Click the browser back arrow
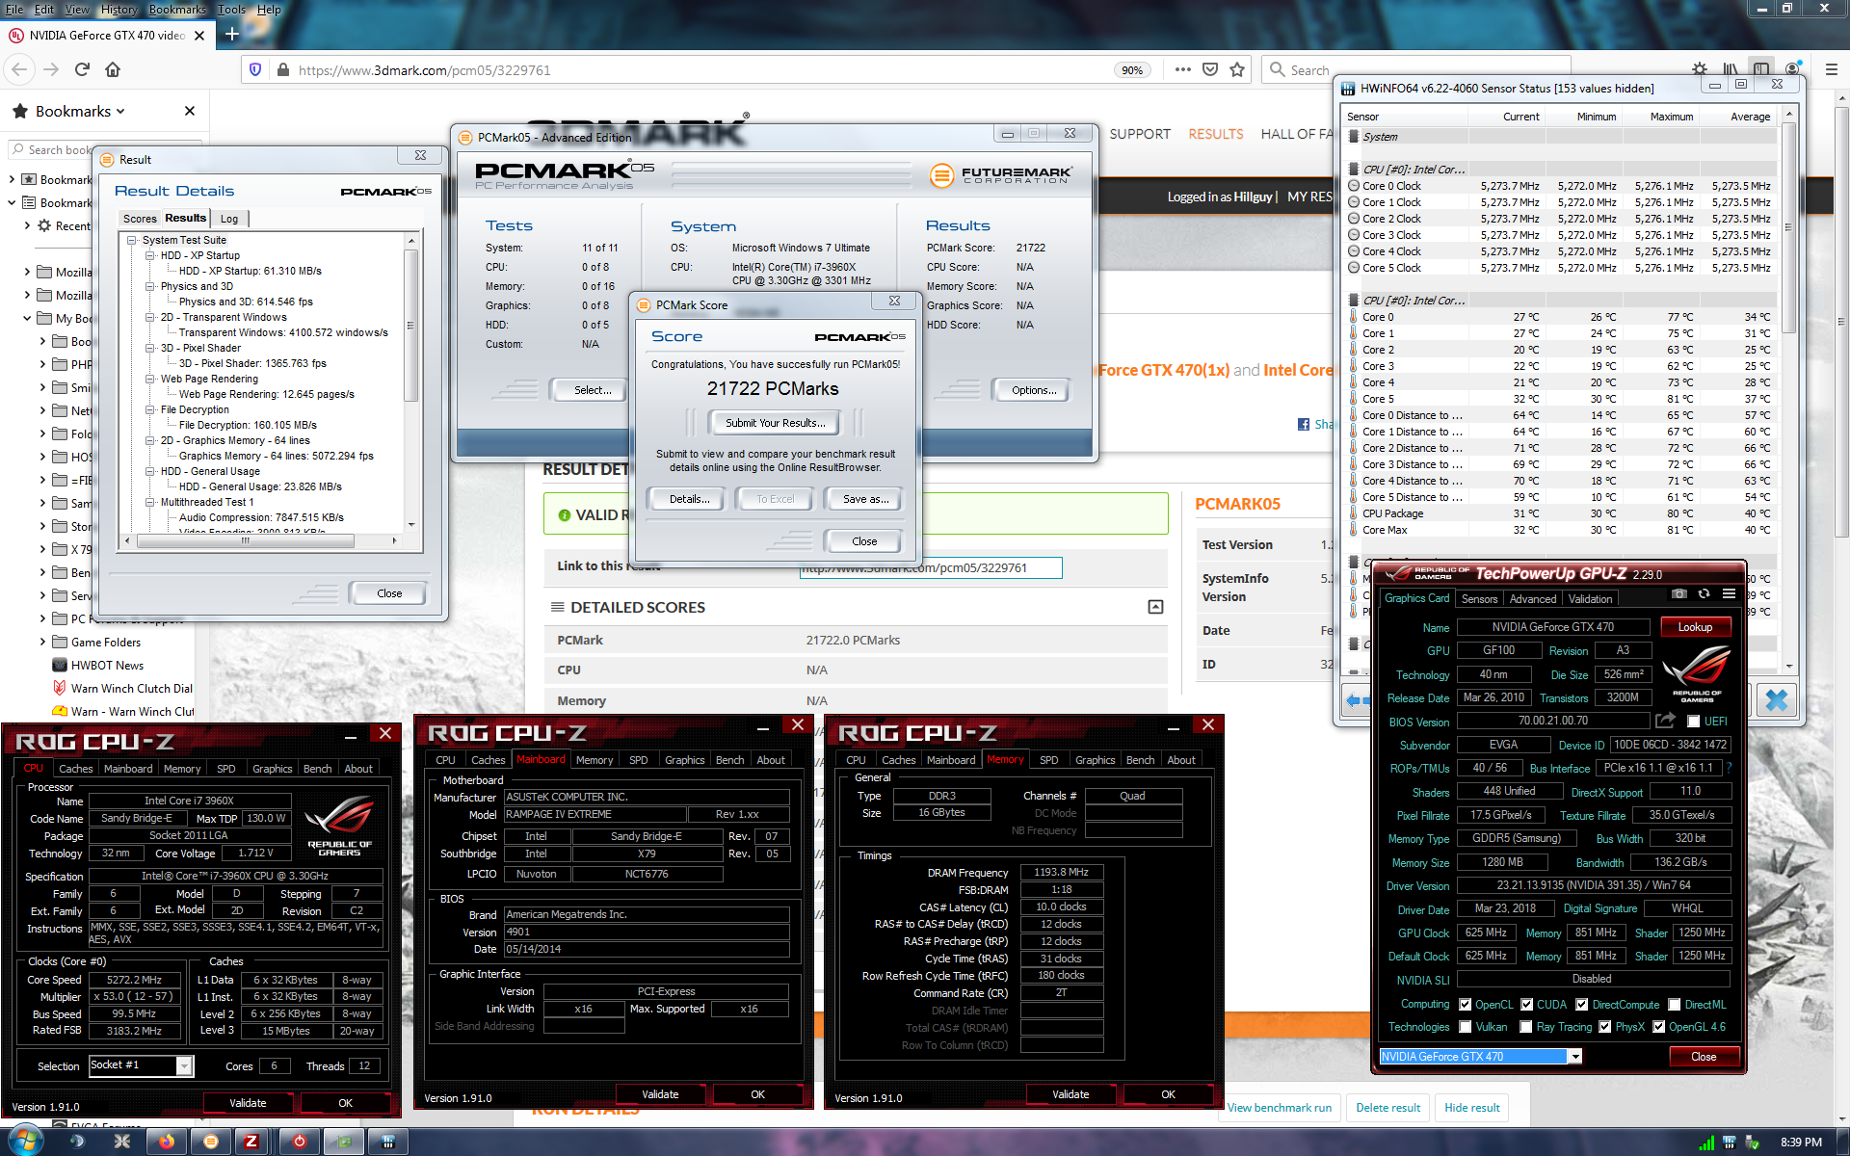This screenshot has width=1850, height=1156. coord(20,69)
